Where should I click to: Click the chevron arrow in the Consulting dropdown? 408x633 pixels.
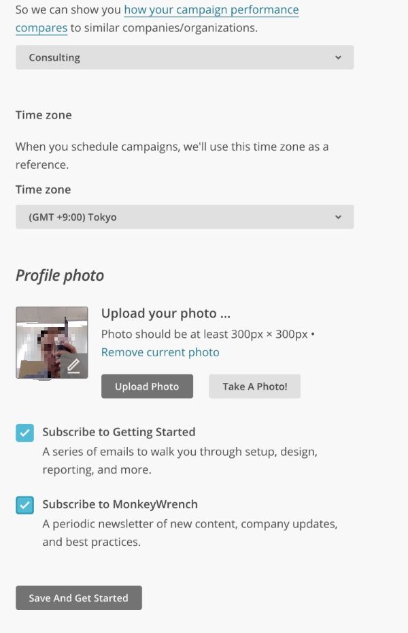[338, 57]
